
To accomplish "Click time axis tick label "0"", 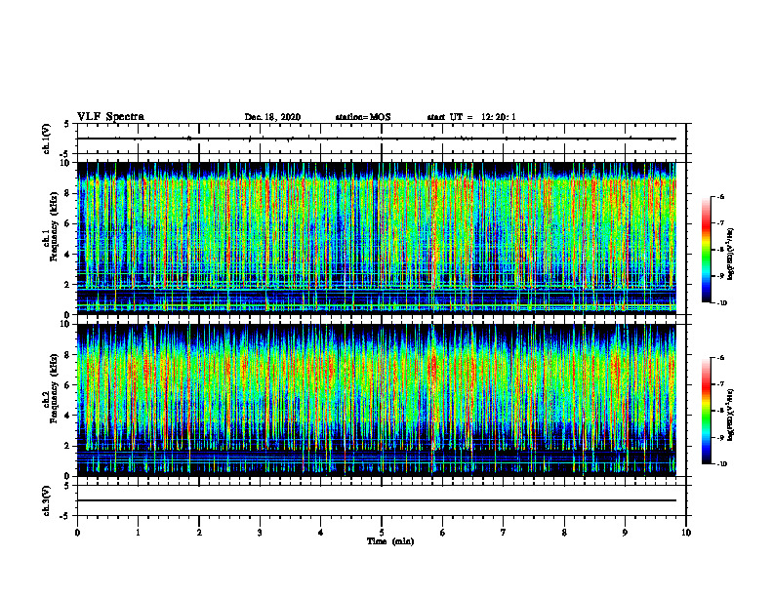I will (x=77, y=533).
